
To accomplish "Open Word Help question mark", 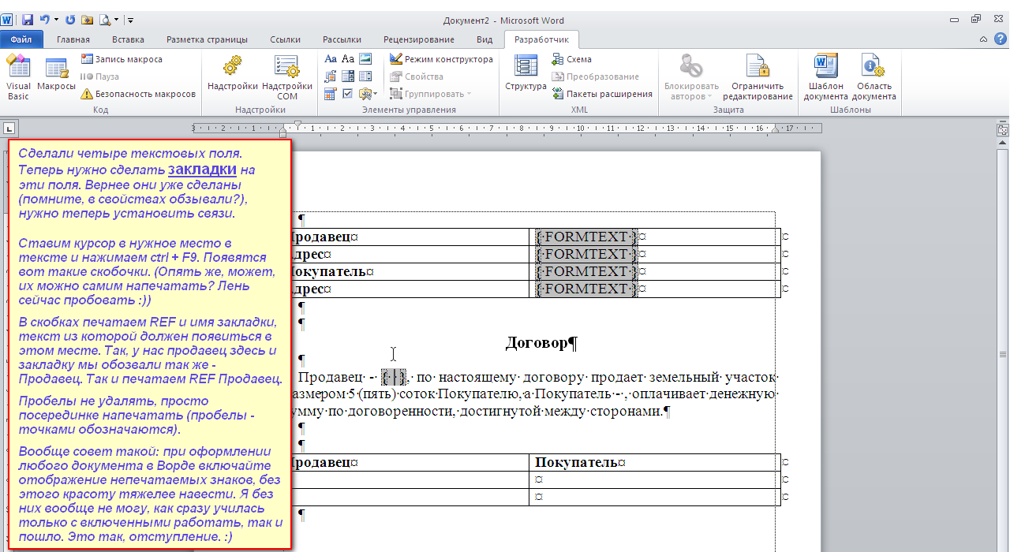I will 999,39.
